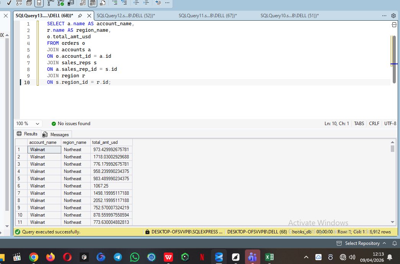
Task: Open the Results tab
Action: (x=27, y=134)
